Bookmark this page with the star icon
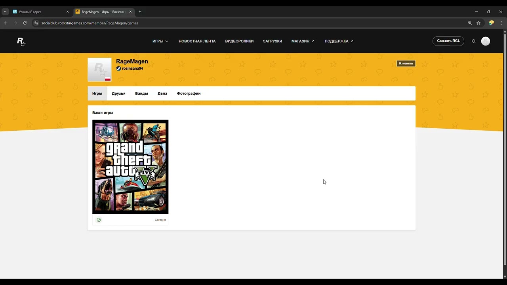Viewport: 507px width, 285px height. [x=478, y=23]
